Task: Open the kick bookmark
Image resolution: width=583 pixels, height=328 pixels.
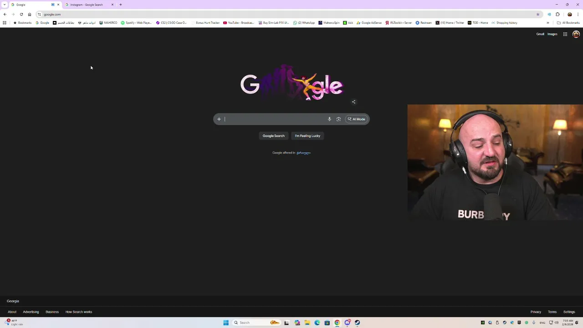Action: 348,23
